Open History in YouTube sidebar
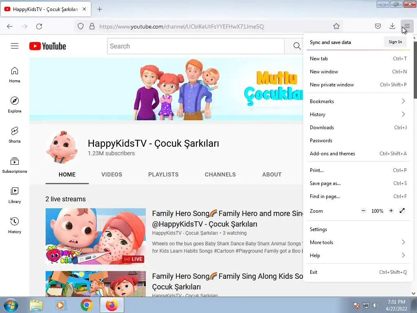Image resolution: width=417 pixels, height=313 pixels. (15, 225)
